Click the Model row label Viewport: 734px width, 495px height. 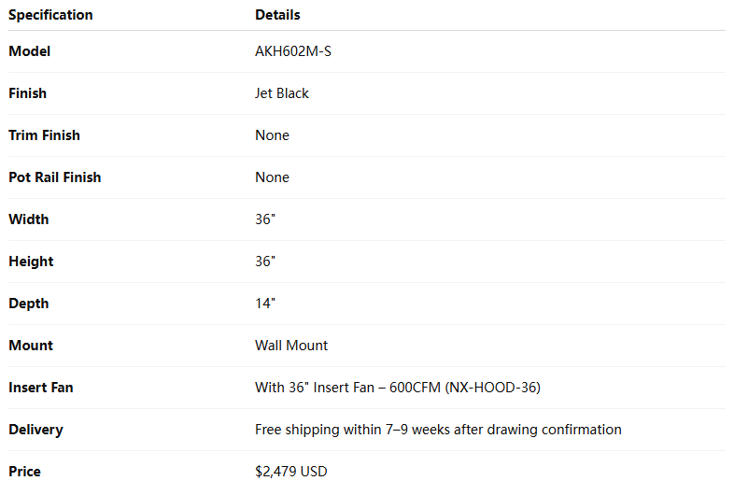29,51
